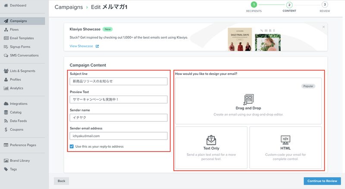Open Data Feeds in the sidebar
This screenshot has width=345, height=189.
(18, 121)
